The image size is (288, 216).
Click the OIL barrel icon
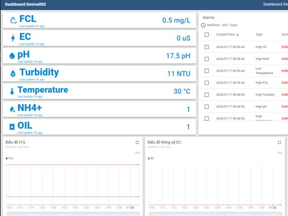(x=13, y=127)
